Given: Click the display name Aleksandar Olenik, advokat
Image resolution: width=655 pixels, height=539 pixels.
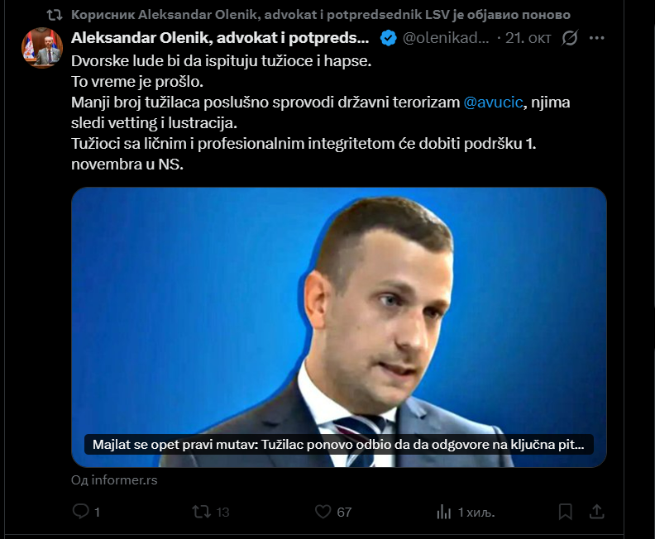Looking at the screenshot, I should click(x=220, y=38).
